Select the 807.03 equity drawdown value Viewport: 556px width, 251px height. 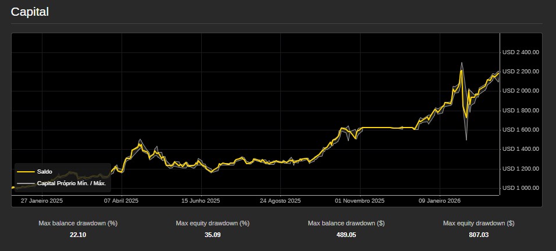coord(479,235)
